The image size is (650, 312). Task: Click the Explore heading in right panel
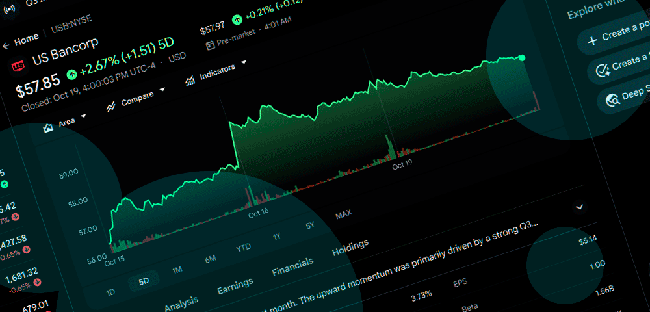click(x=595, y=8)
